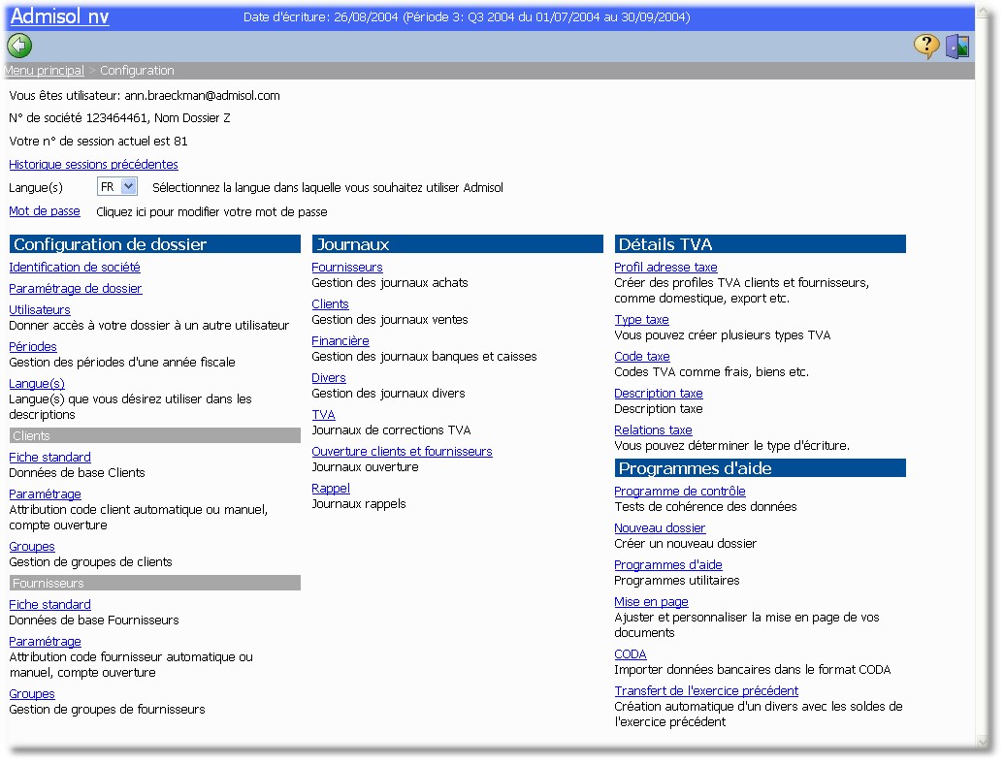Viewport: 1005px width, 764px height.
Task: Open the Code taxe link
Action: pos(641,357)
